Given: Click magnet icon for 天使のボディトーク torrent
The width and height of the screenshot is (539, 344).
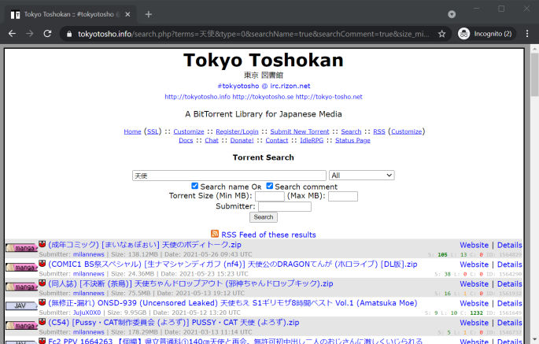Looking at the screenshot, I should point(42,244).
